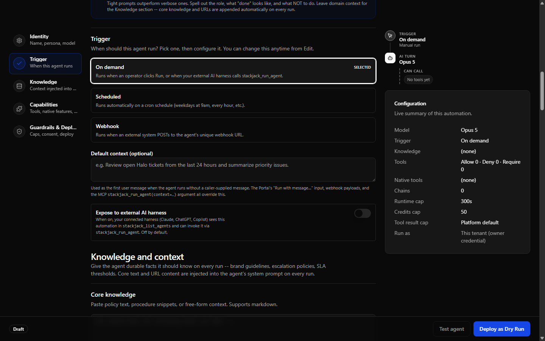Screen dimensions: 545x341
Task: Click the Knowledge database icon in sidebar
Action: [19, 86]
